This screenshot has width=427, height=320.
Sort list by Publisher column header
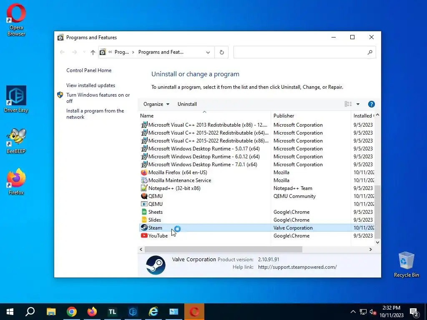click(x=311, y=116)
